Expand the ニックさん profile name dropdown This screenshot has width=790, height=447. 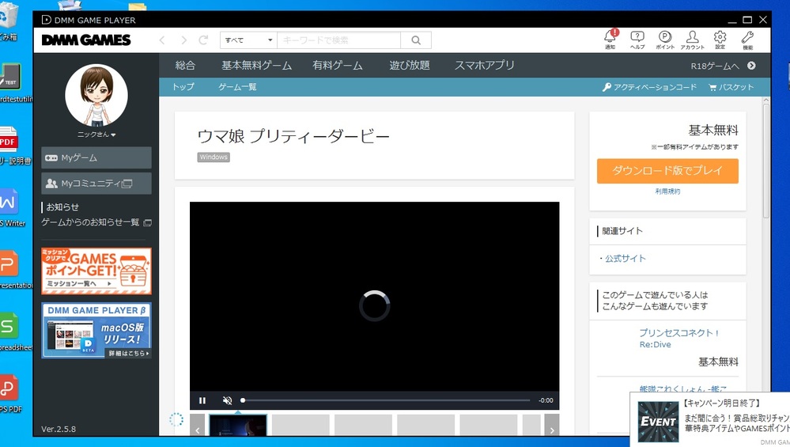pos(96,134)
